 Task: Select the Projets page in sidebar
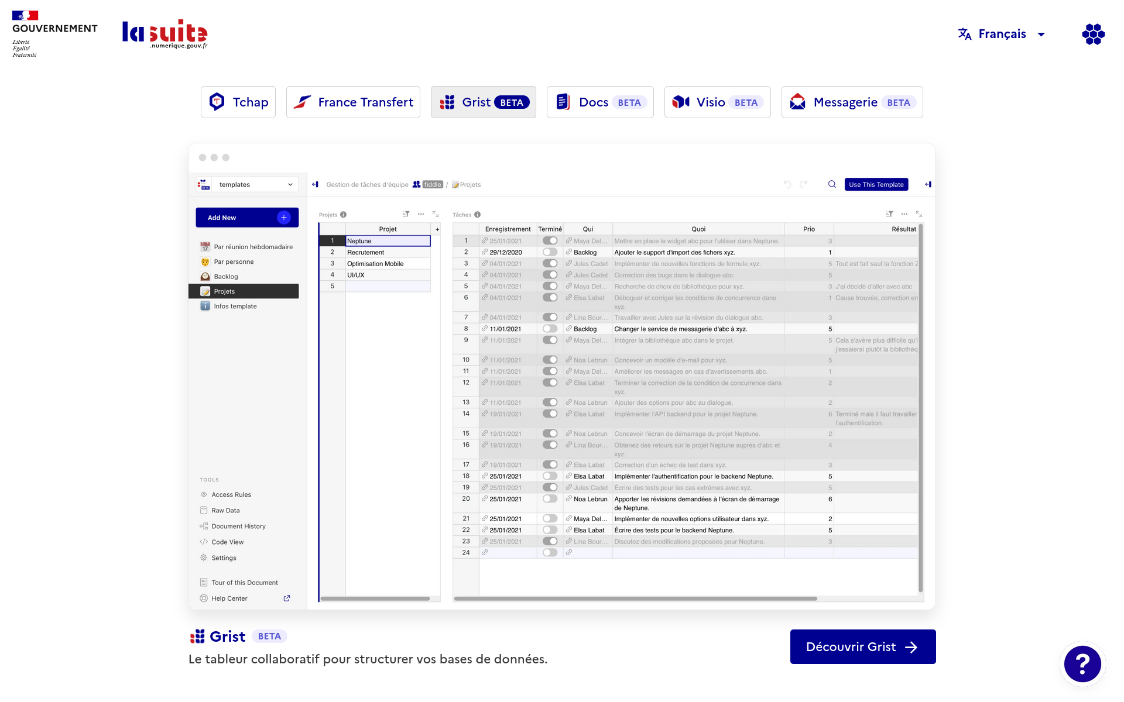244,291
